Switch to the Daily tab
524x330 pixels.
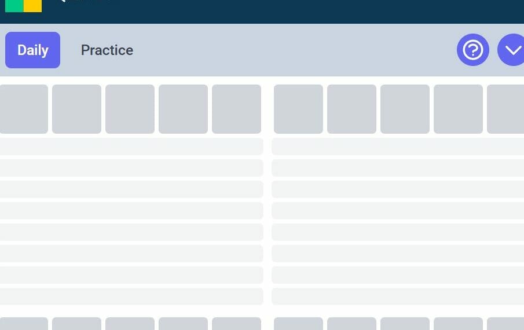[x=33, y=50]
